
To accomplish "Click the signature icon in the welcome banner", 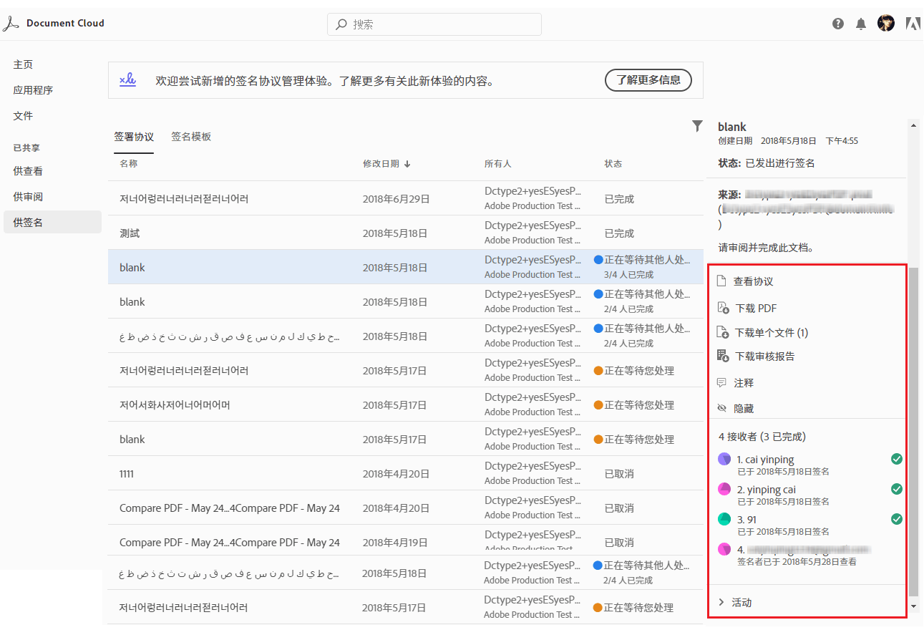I will pyautogui.click(x=128, y=79).
